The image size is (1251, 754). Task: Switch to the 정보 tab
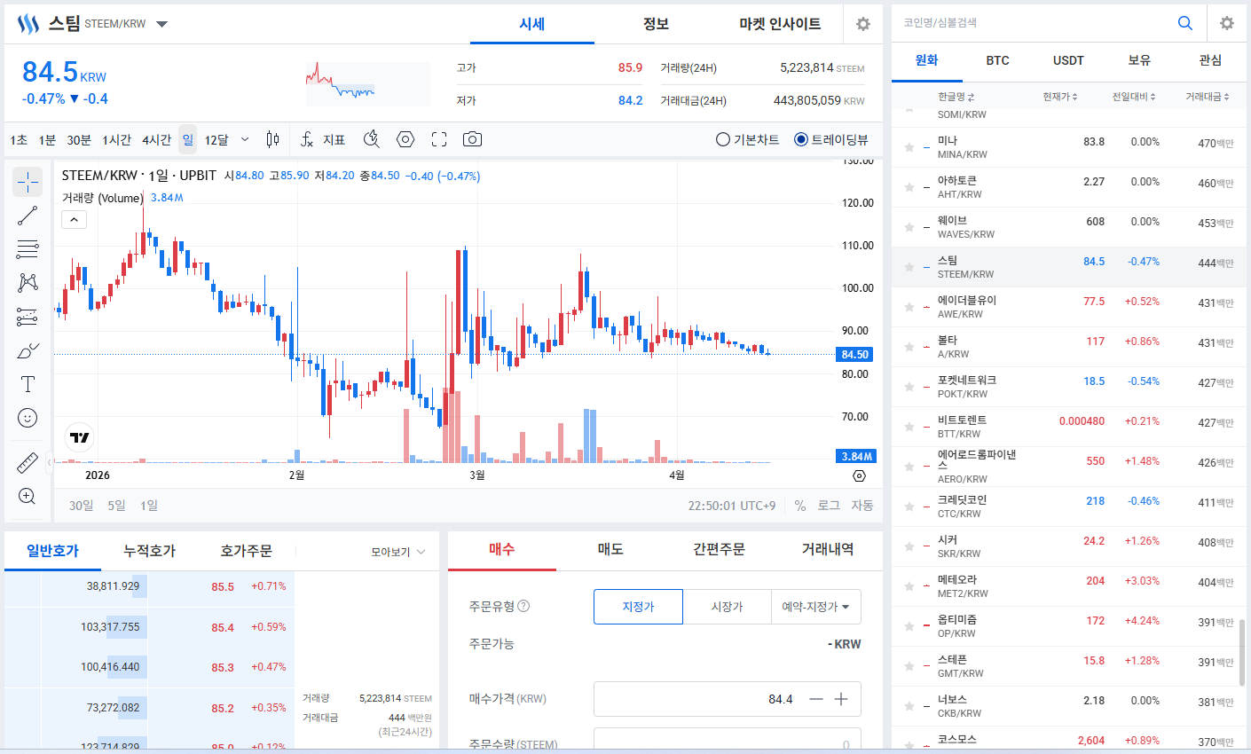point(656,24)
